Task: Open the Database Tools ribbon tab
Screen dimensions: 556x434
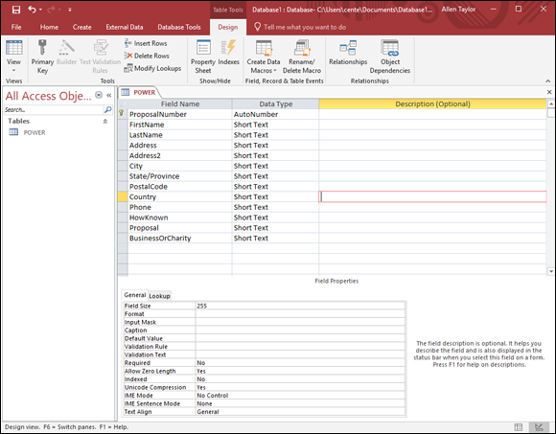Action: click(179, 27)
